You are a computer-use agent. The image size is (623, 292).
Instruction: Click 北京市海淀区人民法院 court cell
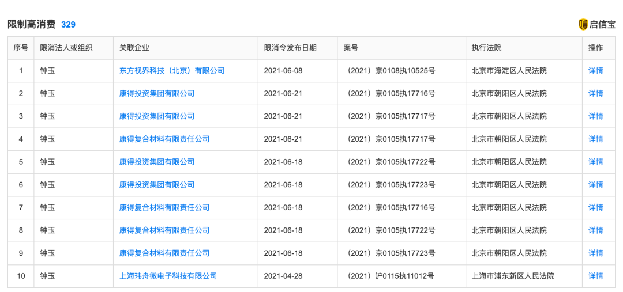point(509,71)
